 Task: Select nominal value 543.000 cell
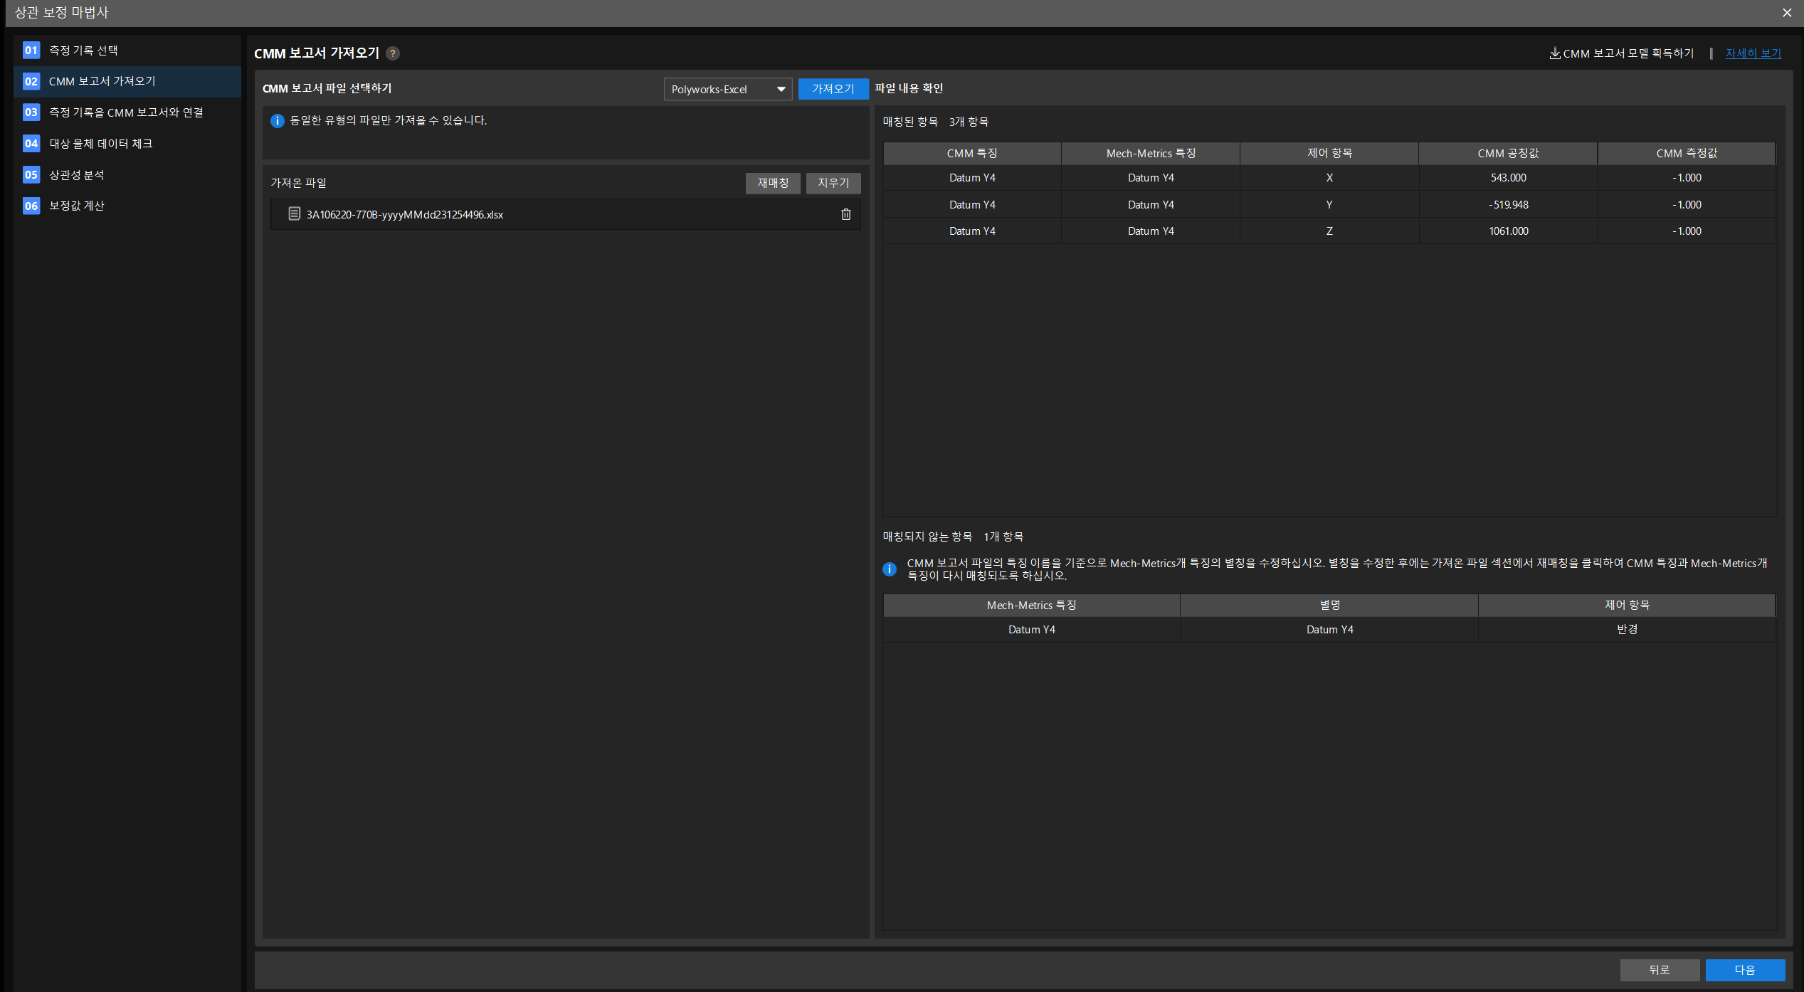[1508, 178]
